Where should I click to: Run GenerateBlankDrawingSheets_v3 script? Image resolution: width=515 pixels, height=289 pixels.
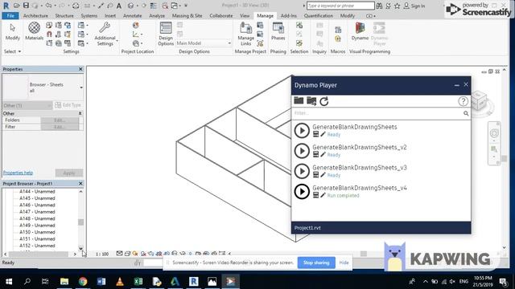(x=302, y=171)
